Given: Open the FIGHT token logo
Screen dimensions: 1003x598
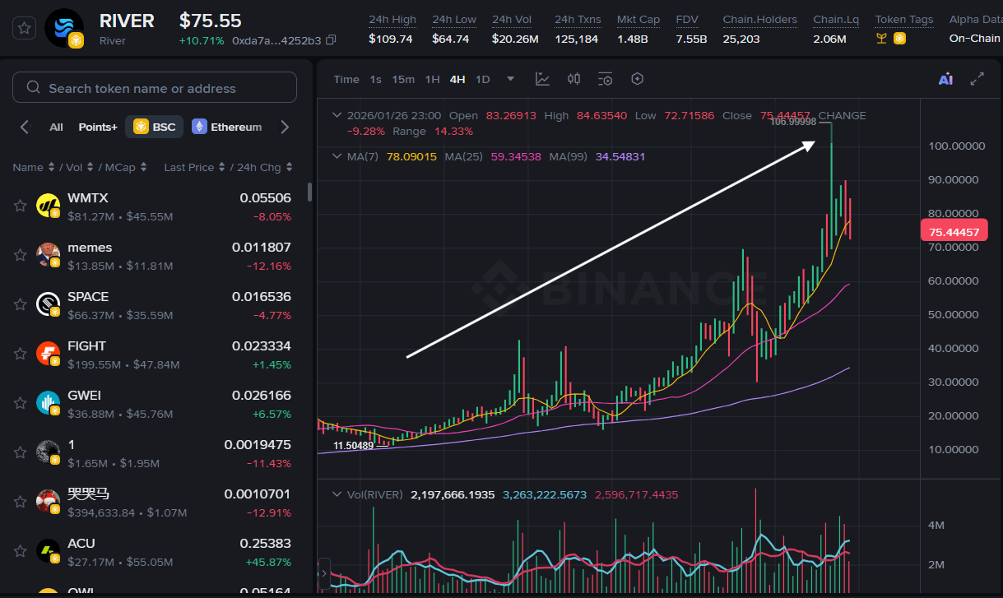Looking at the screenshot, I should click(49, 355).
